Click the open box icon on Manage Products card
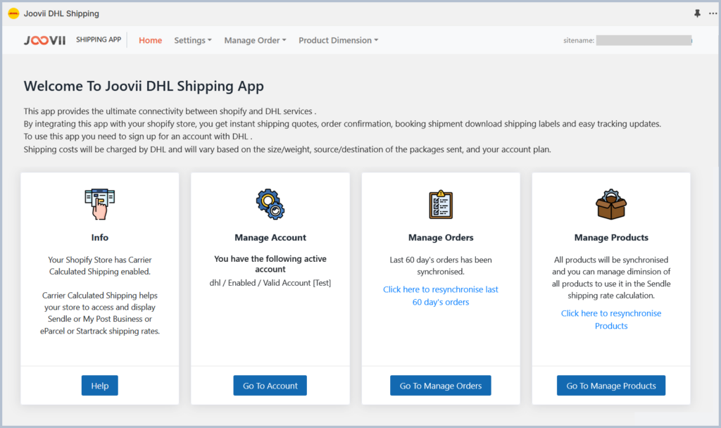This screenshot has width=721, height=428. tap(610, 204)
